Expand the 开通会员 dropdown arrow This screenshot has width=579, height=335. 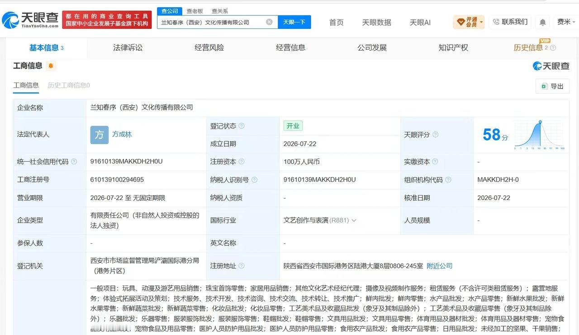tap(481, 22)
